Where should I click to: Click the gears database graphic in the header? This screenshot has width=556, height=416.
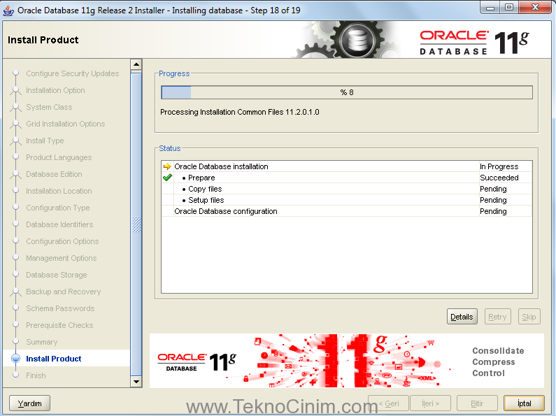[349, 40]
